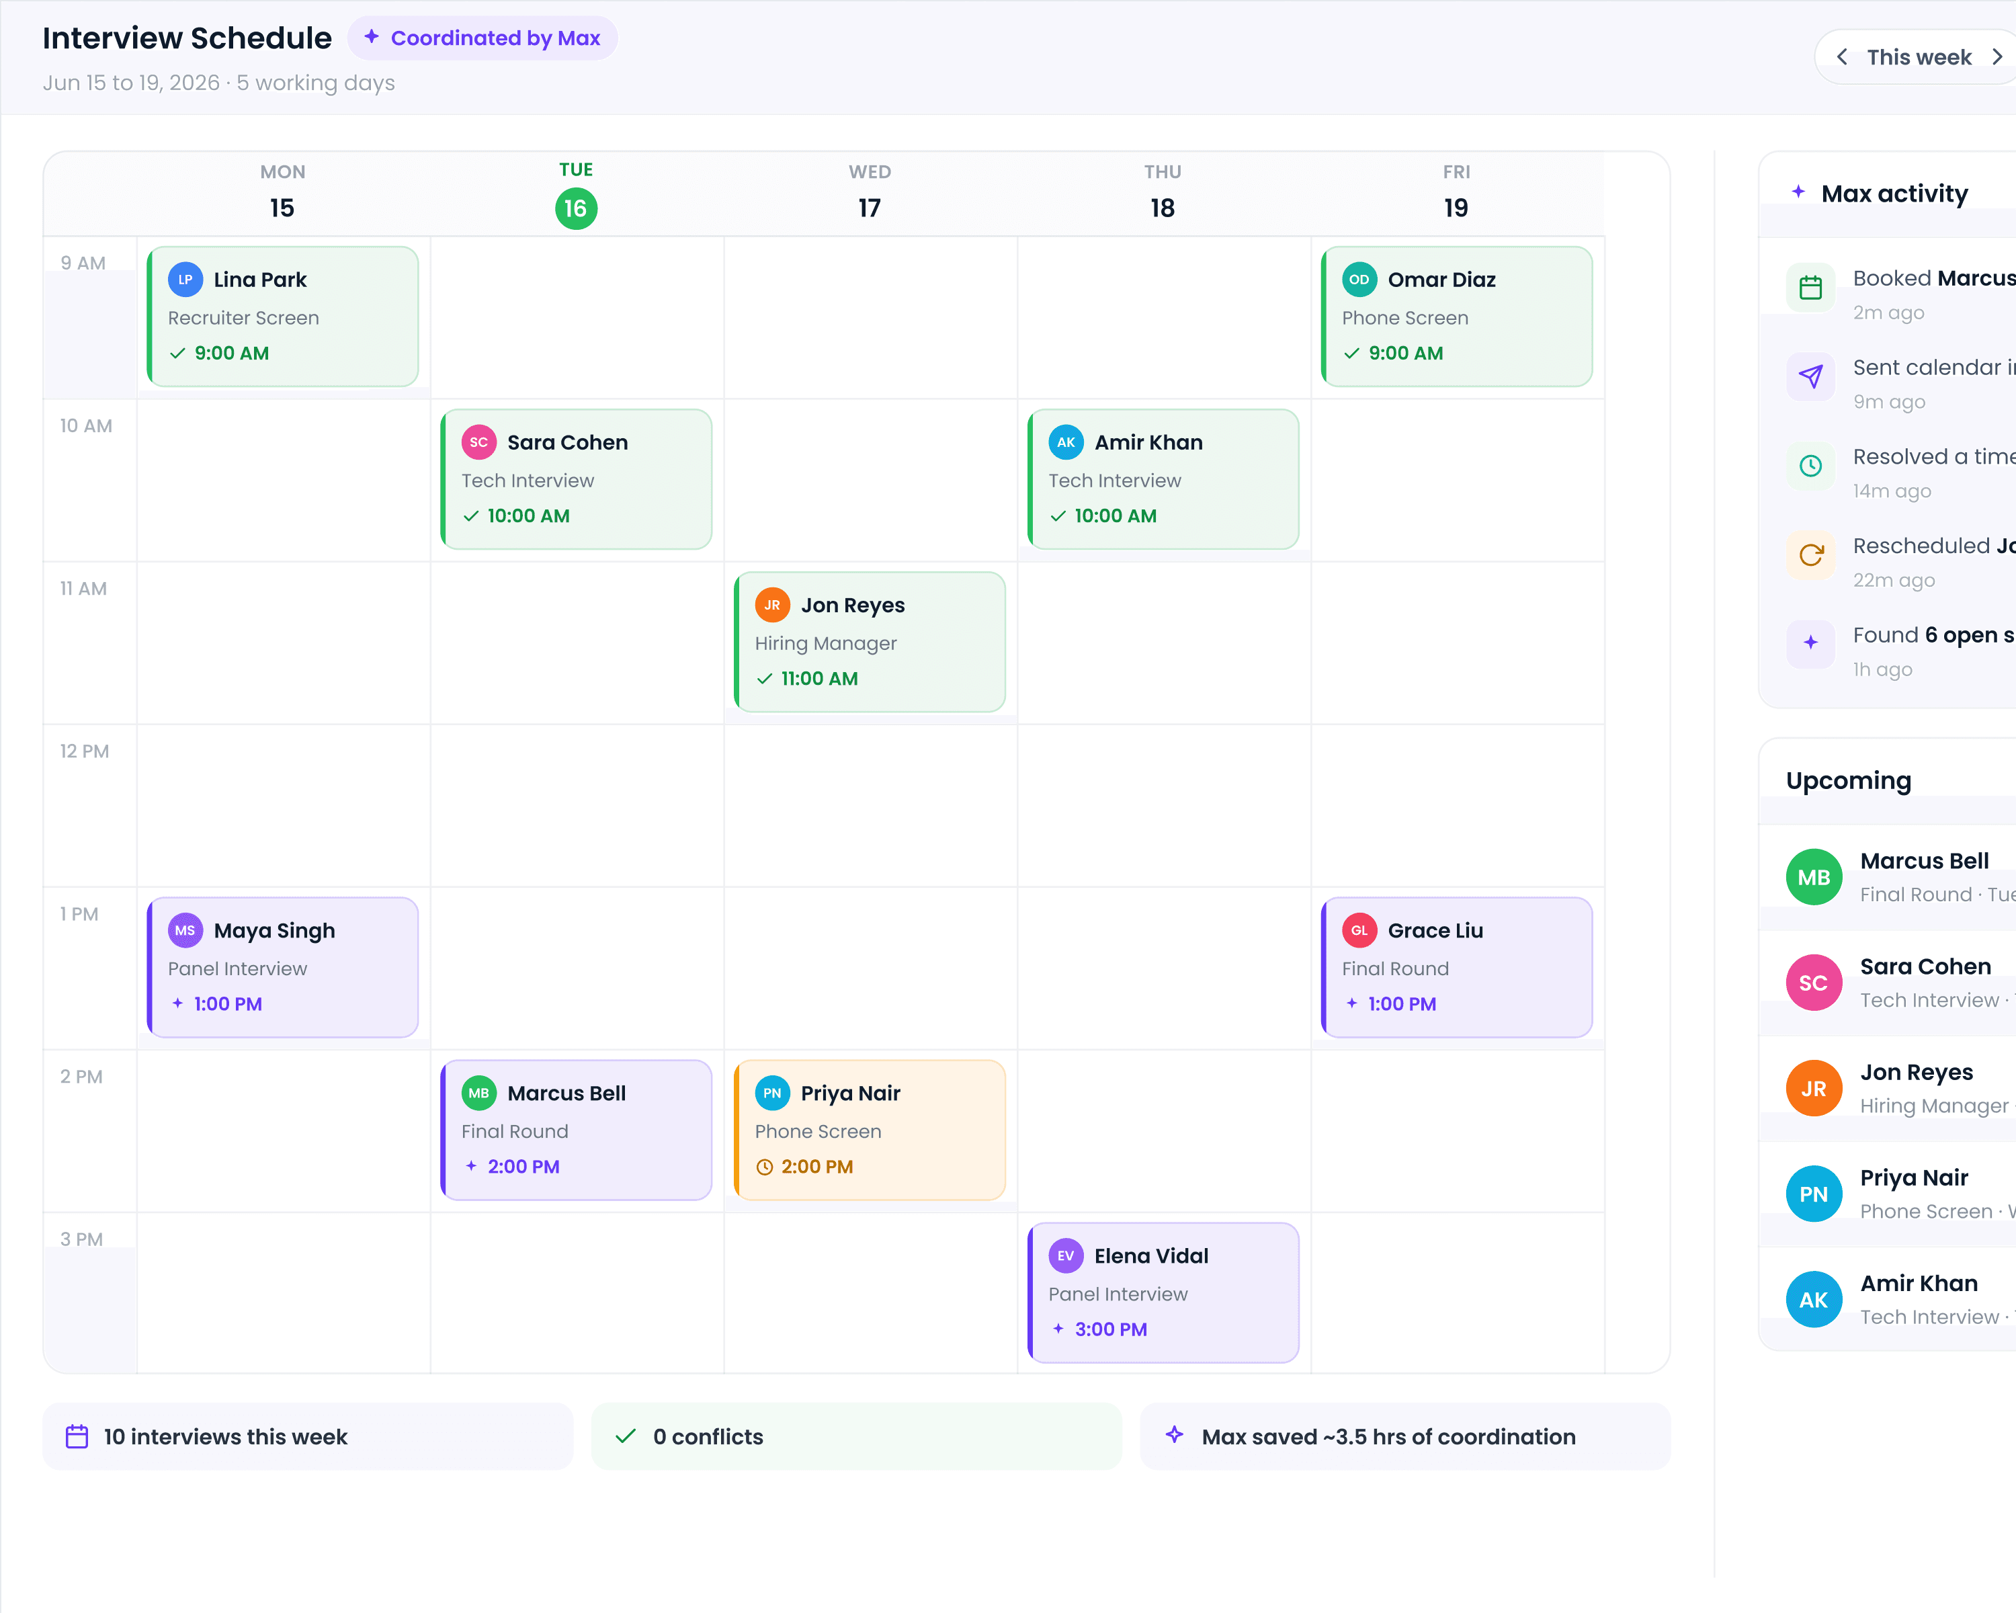Screen dimensions: 2016x1613
Task: Click Amir Khan AK avatar in Upcoming
Action: 1813,1300
